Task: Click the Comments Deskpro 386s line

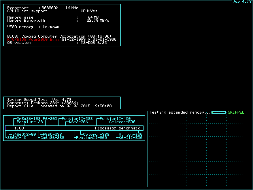Action: pyautogui.click(x=47, y=103)
